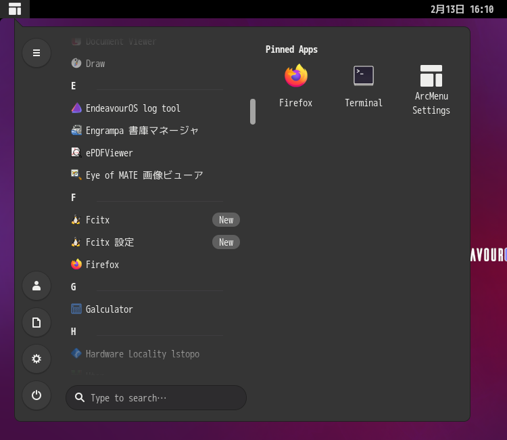This screenshot has width=507, height=440.
Task: Click the G section header
Action: tap(74, 287)
